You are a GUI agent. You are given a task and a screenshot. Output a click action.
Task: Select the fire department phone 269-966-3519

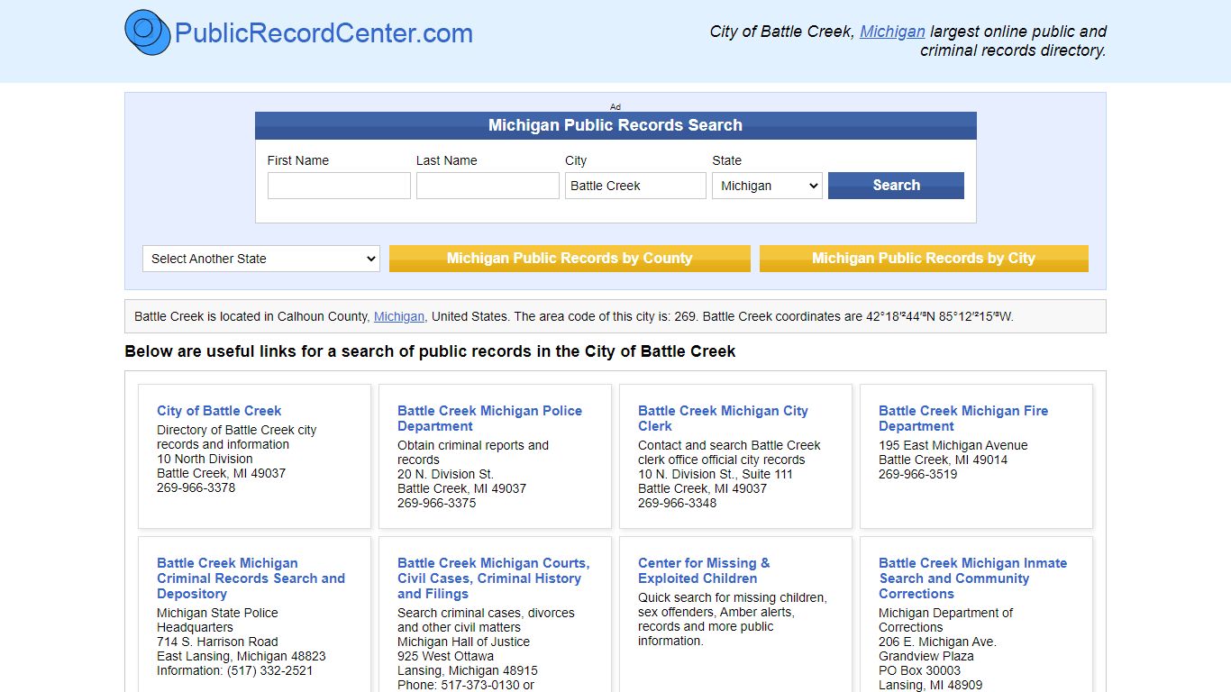917,474
